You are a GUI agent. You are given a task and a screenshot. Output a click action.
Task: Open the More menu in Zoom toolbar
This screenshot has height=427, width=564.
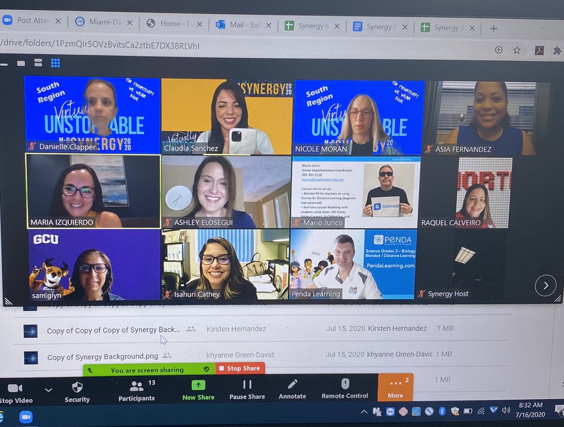(x=395, y=388)
